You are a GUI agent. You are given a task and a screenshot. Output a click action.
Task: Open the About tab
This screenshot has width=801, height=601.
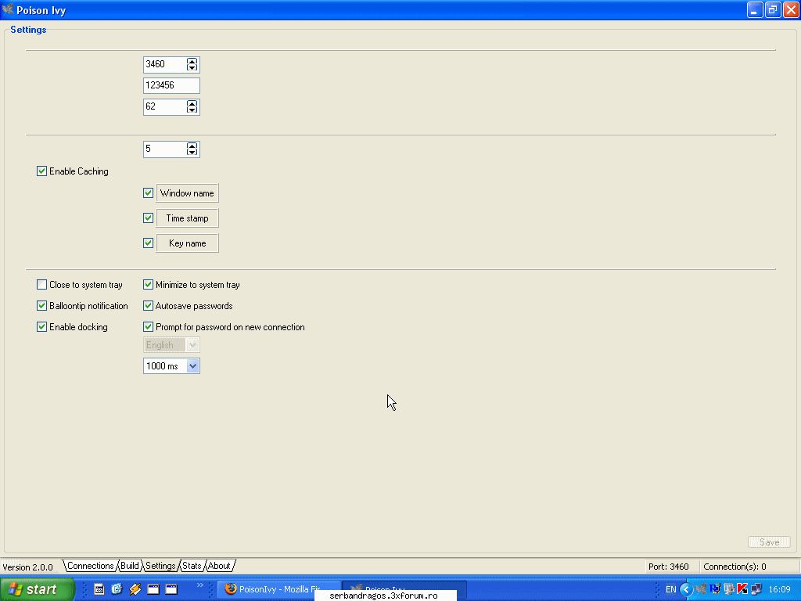tap(219, 566)
